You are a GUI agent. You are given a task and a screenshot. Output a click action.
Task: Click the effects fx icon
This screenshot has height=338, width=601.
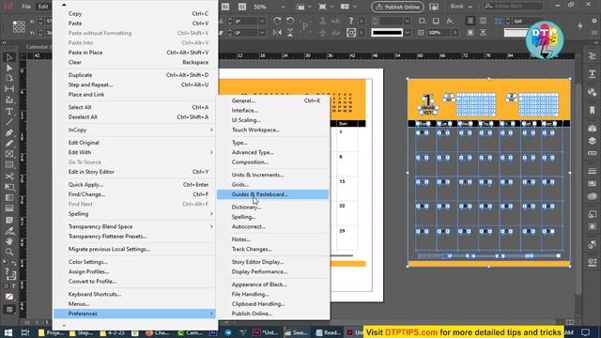pyautogui.click(x=450, y=21)
